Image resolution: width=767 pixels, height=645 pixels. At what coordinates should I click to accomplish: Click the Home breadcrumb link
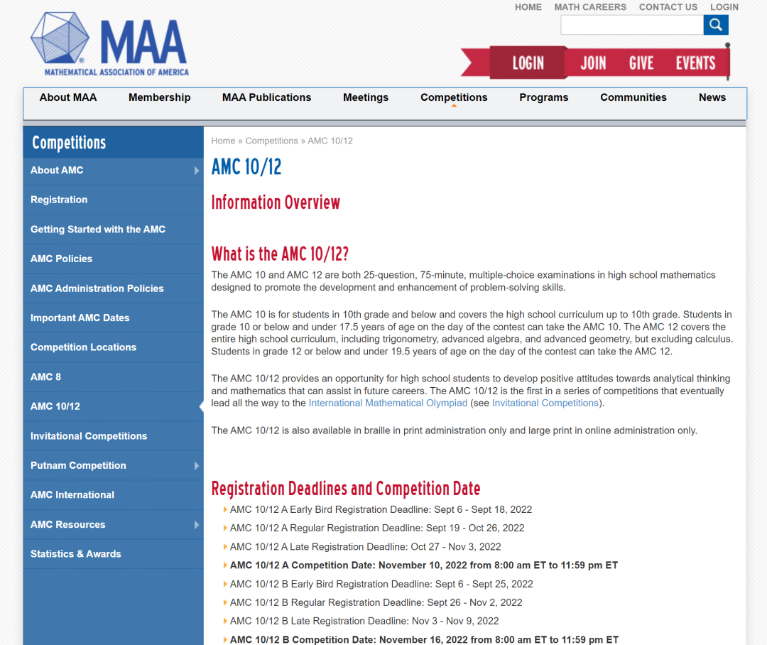tap(223, 141)
